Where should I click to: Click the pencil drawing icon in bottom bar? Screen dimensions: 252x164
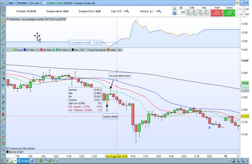pyautogui.click(x=3, y=161)
